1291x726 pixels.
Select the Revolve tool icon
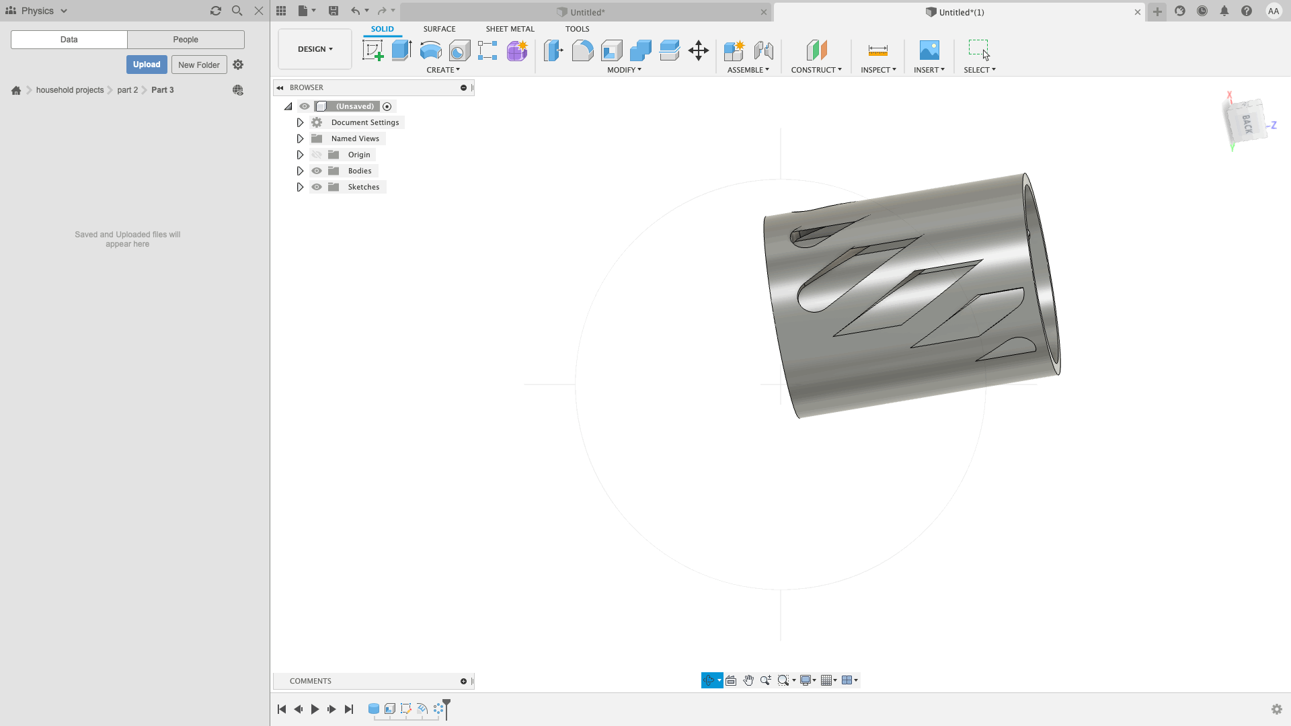coord(430,50)
